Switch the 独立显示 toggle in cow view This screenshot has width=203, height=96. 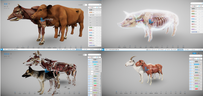(85, 5)
